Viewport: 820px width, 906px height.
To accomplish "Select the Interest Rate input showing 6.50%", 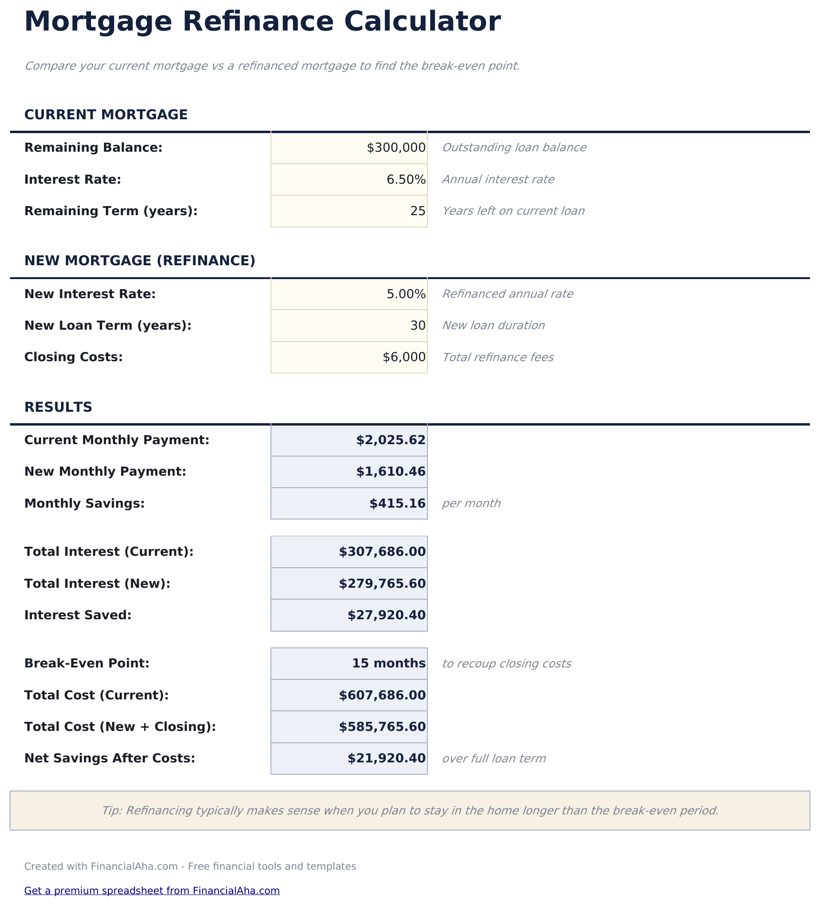I will click(349, 179).
